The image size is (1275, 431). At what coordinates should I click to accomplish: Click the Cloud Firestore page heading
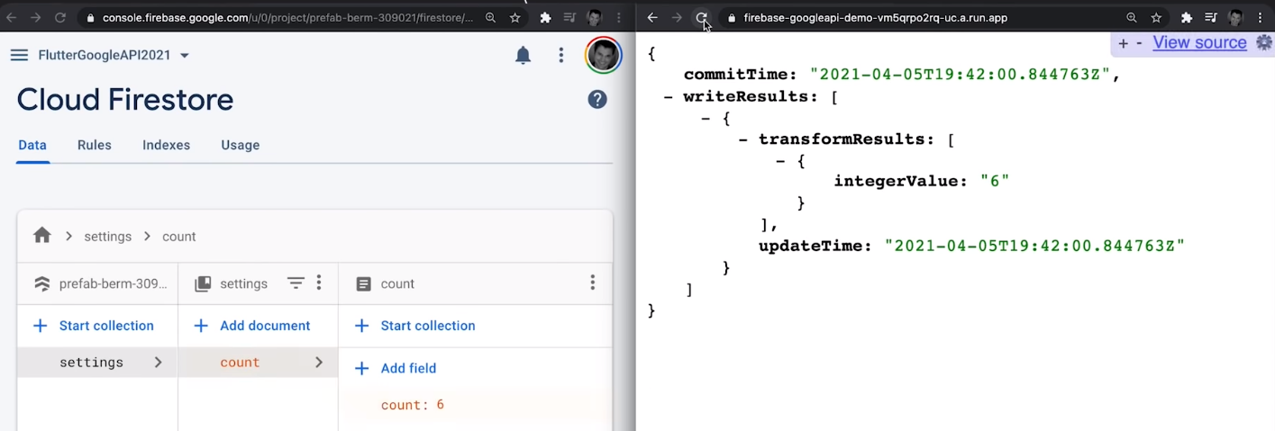pos(125,100)
